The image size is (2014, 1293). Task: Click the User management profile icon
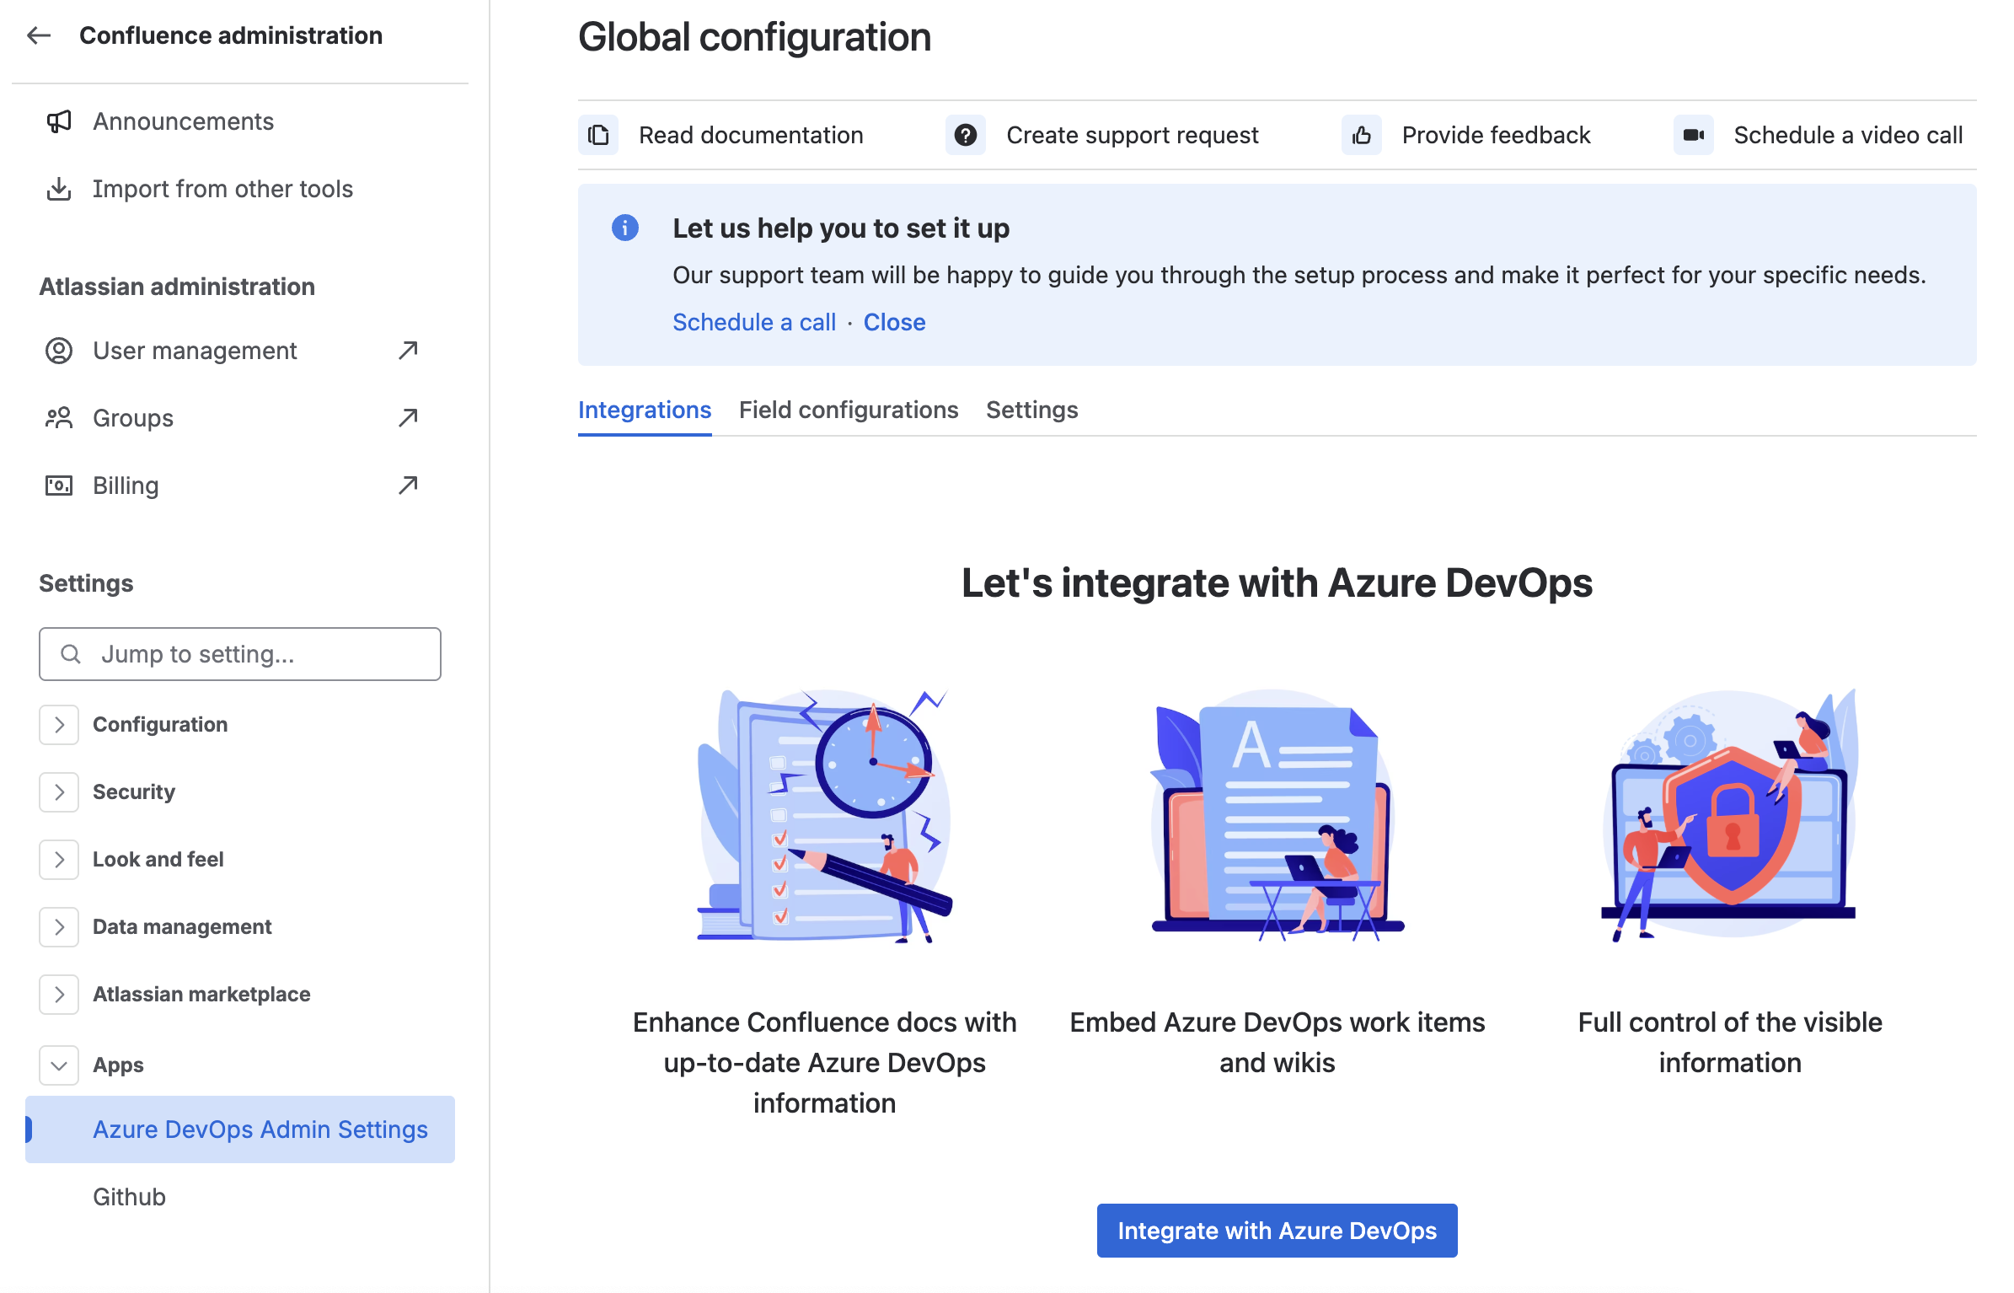[59, 351]
